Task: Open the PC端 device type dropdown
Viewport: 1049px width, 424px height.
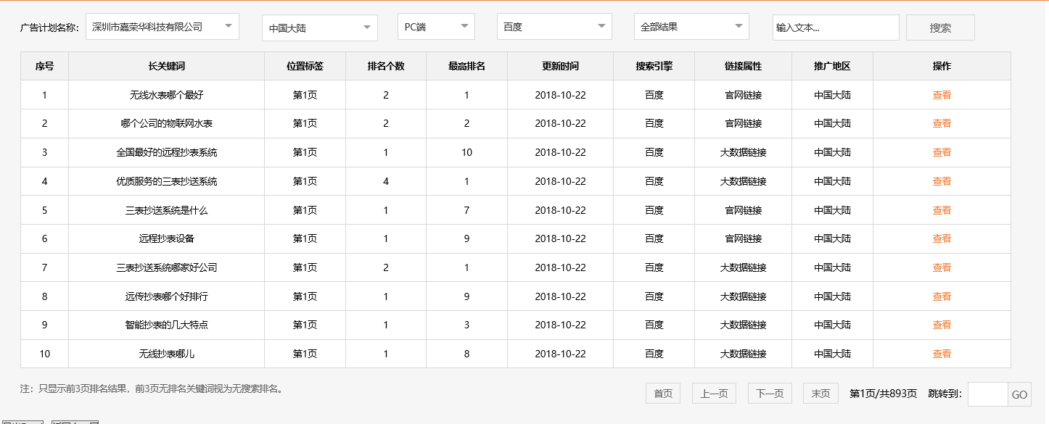Action: point(435,27)
